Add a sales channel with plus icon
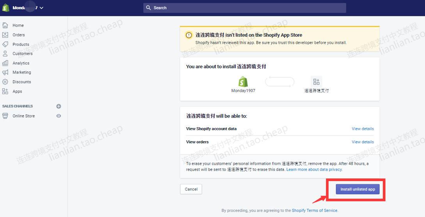 click(59, 106)
